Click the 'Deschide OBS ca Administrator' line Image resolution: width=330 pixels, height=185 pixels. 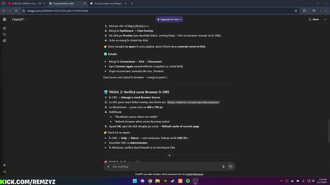coord(128,143)
